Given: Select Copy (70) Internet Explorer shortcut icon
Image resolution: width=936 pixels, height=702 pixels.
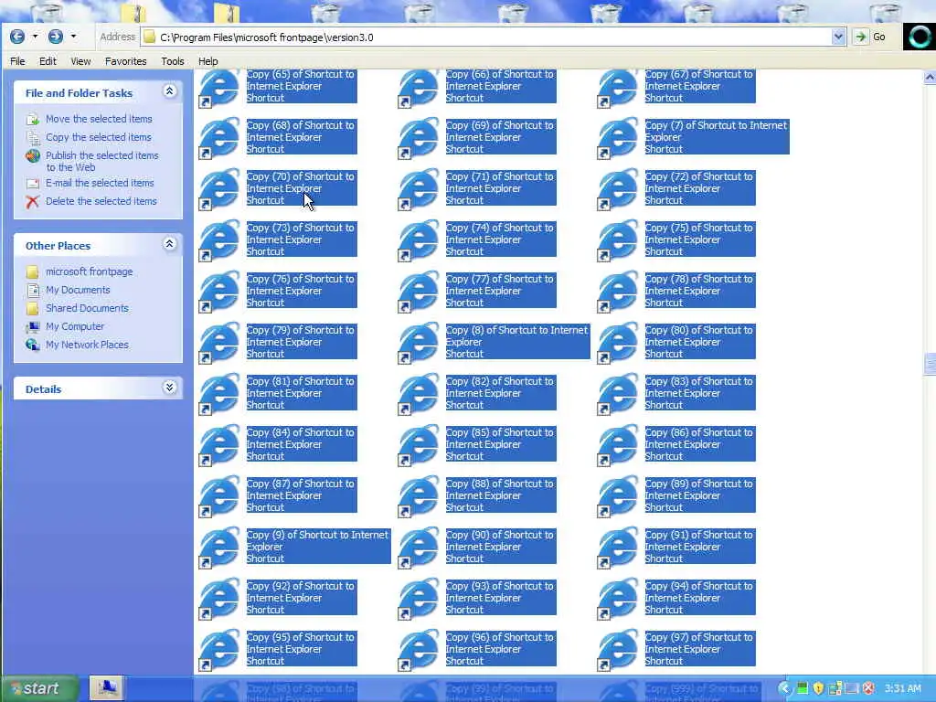Looking at the screenshot, I should [219, 189].
